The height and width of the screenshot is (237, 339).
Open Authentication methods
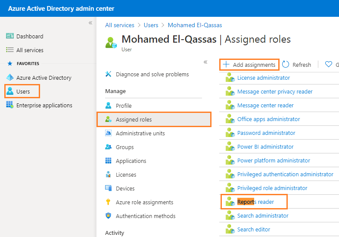[146, 216]
